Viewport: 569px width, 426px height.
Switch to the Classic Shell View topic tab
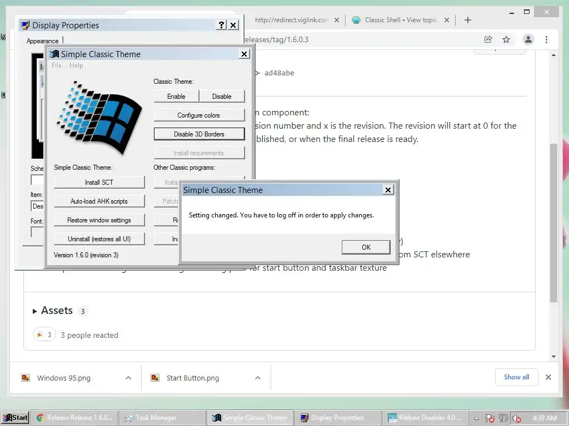click(x=401, y=20)
